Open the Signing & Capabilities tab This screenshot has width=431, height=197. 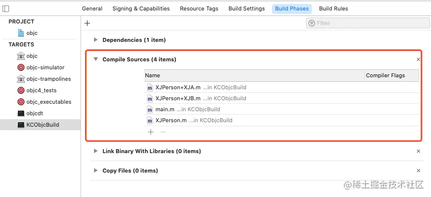(x=141, y=9)
